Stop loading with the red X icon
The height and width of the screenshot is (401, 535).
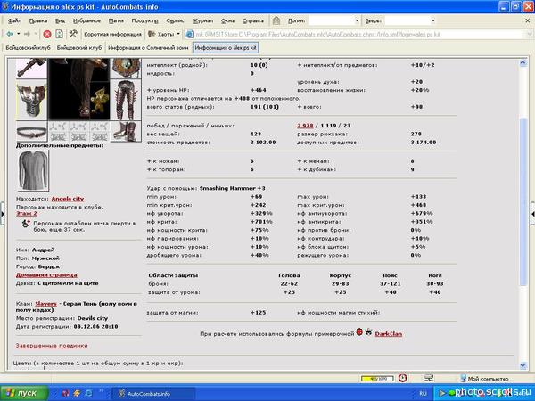[47, 34]
